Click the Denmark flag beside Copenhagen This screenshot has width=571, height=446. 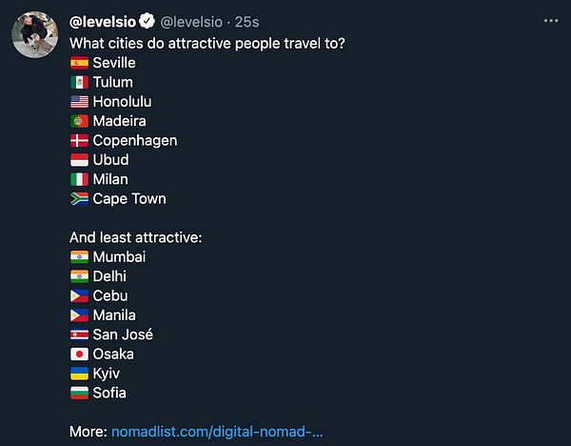click(79, 141)
